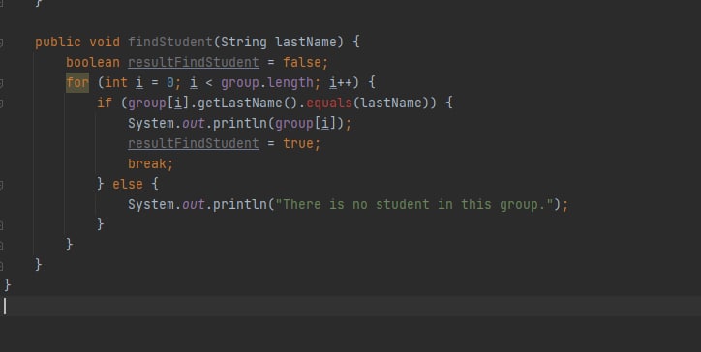The image size is (701, 352).
Task: Collapse the for loop fold marker
Action: point(1,83)
